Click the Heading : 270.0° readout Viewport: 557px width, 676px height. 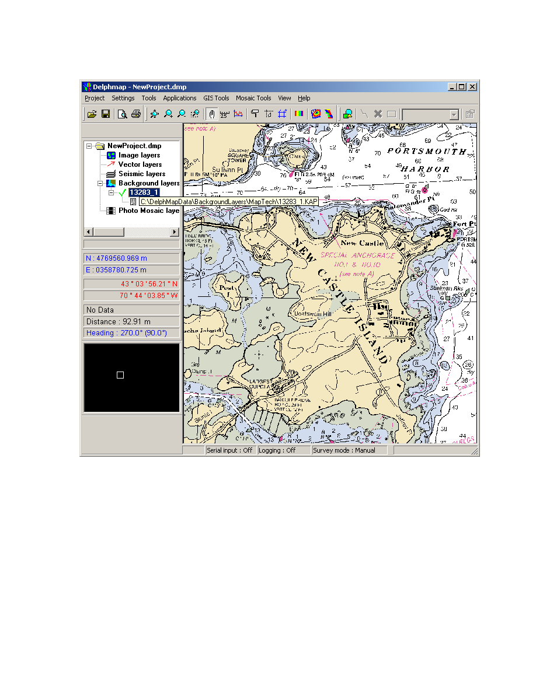coord(131,333)
